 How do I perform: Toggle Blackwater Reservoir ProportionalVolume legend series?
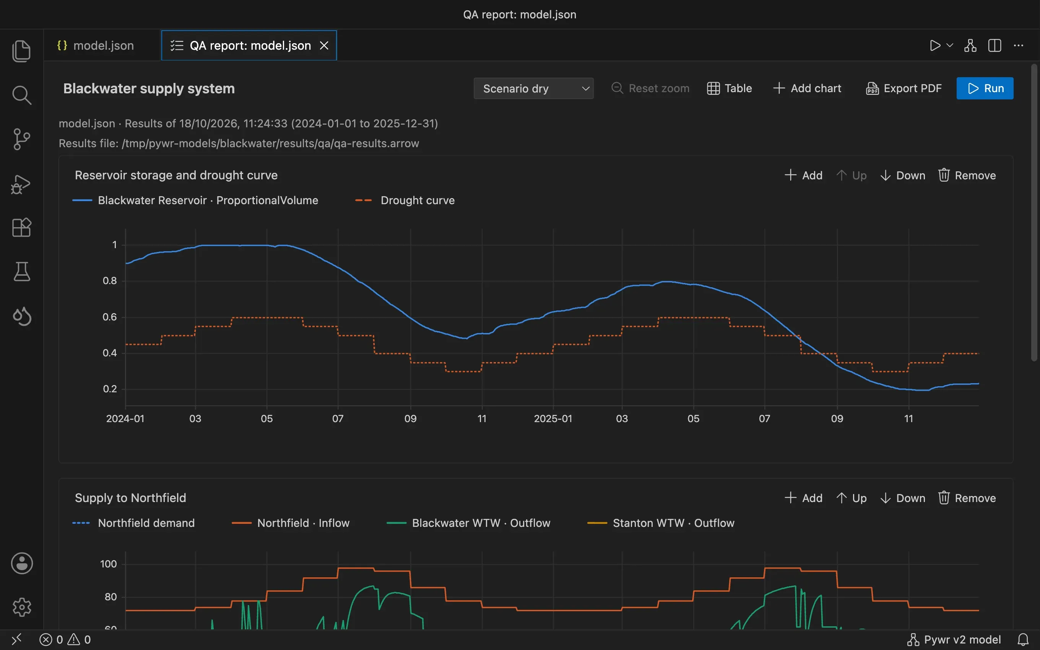pyautogui.click(x=195, y=200)
